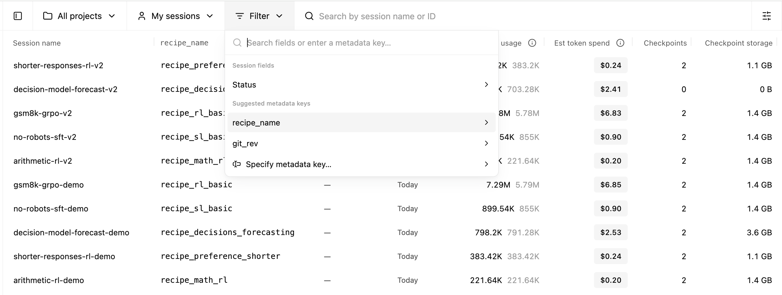Click the recipe_name column header
The width and height of the screenshot is (782, 295).
pos(184,43)
